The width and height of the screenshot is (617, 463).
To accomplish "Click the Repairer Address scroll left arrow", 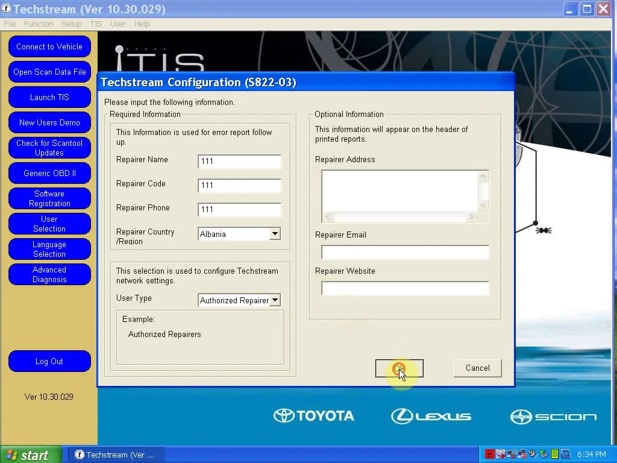I will pos(327,216).
